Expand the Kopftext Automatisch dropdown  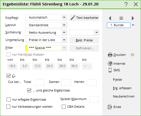coord(64,18)
